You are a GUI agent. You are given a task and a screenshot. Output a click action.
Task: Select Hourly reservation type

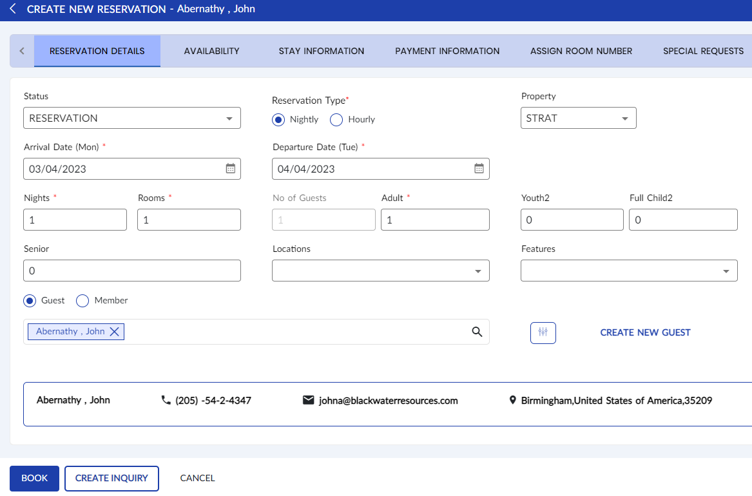click(336, 120)
